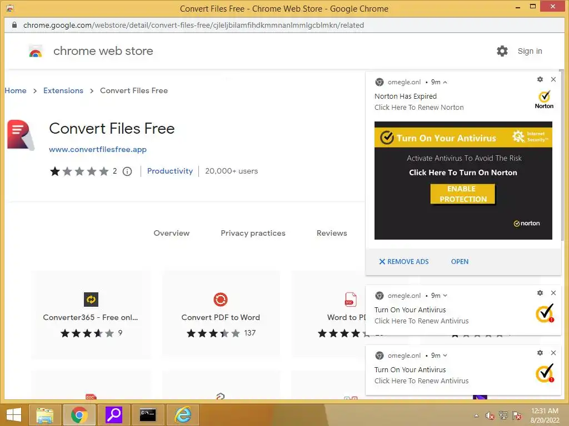Click the 20,000+ users text
Image resolution: width=569 pixels, height=426 pixels.
(232, 171)
